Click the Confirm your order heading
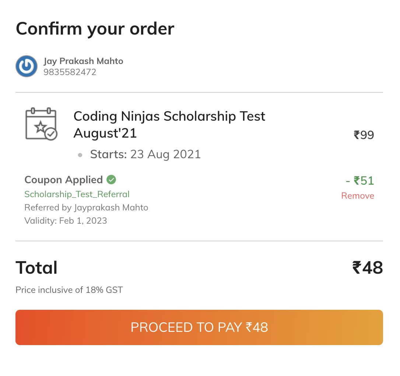Viewport: 400px width, 376px height. 95,29
